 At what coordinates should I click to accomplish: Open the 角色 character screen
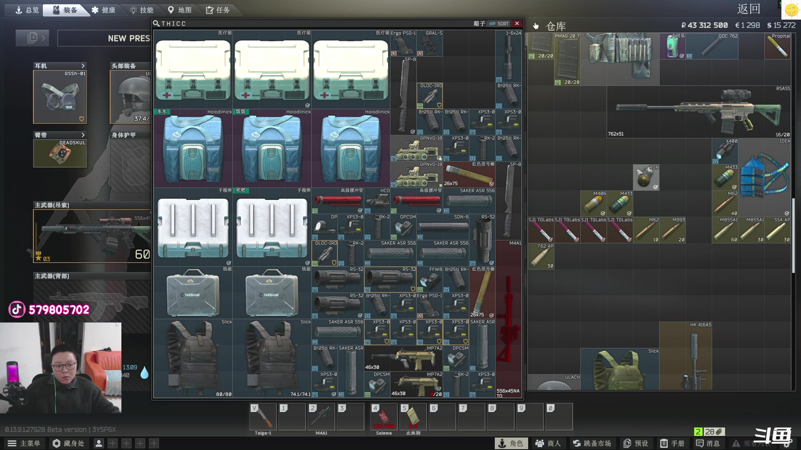click(511, 443)
